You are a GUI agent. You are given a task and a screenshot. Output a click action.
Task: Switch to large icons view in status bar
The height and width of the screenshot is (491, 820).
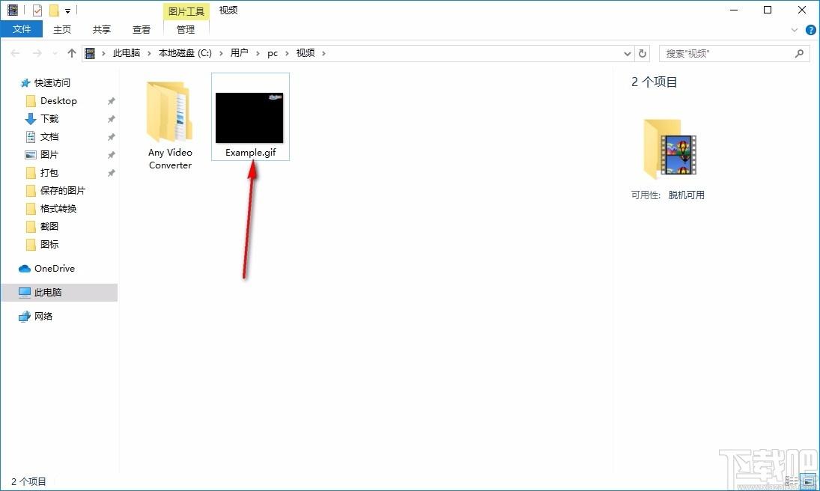pos(809,481)
